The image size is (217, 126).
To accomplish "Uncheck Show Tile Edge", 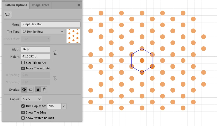I will pyautogui.click(x=23, y=112).
